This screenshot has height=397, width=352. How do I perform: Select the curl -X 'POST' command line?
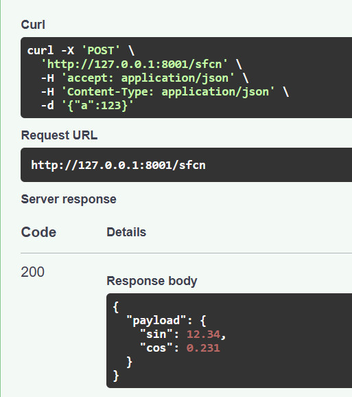[x=81, y=51]
